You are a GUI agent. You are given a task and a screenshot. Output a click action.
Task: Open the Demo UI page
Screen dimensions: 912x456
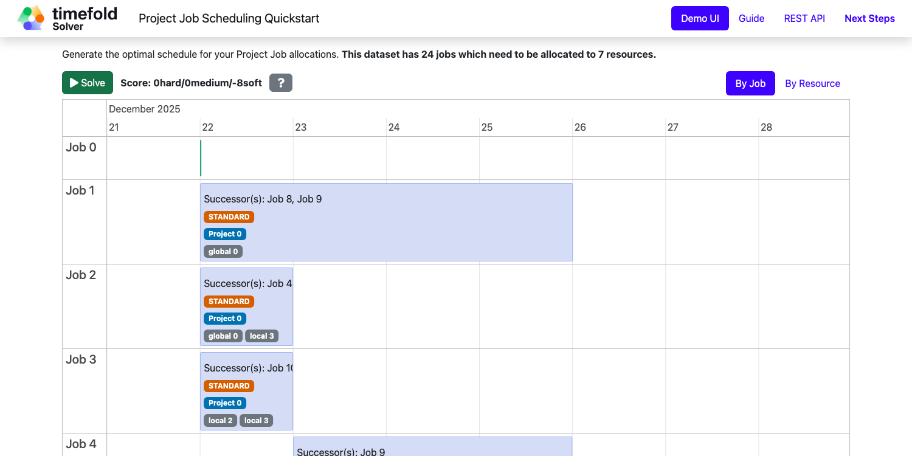pyautogui.click(x=699, y=18)
